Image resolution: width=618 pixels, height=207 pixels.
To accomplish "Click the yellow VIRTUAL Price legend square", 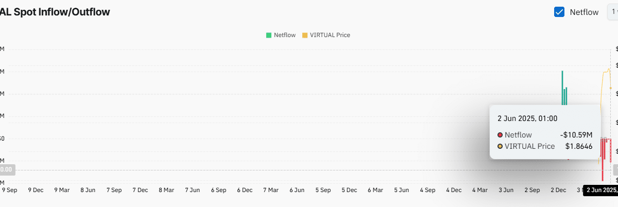I will pos(304,35).
